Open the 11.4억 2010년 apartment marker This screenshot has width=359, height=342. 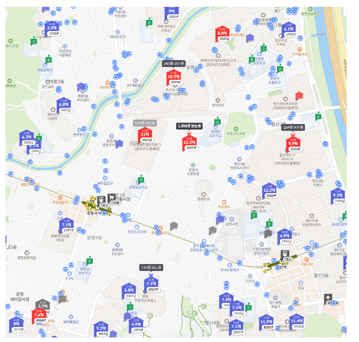297,321
